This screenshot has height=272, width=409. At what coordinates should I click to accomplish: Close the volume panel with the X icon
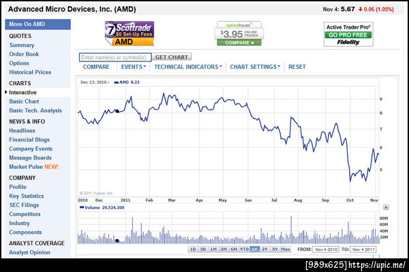click(x=386, y=207)
